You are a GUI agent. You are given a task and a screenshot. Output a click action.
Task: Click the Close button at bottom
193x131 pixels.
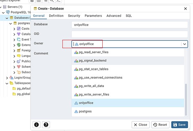point(141,125)
